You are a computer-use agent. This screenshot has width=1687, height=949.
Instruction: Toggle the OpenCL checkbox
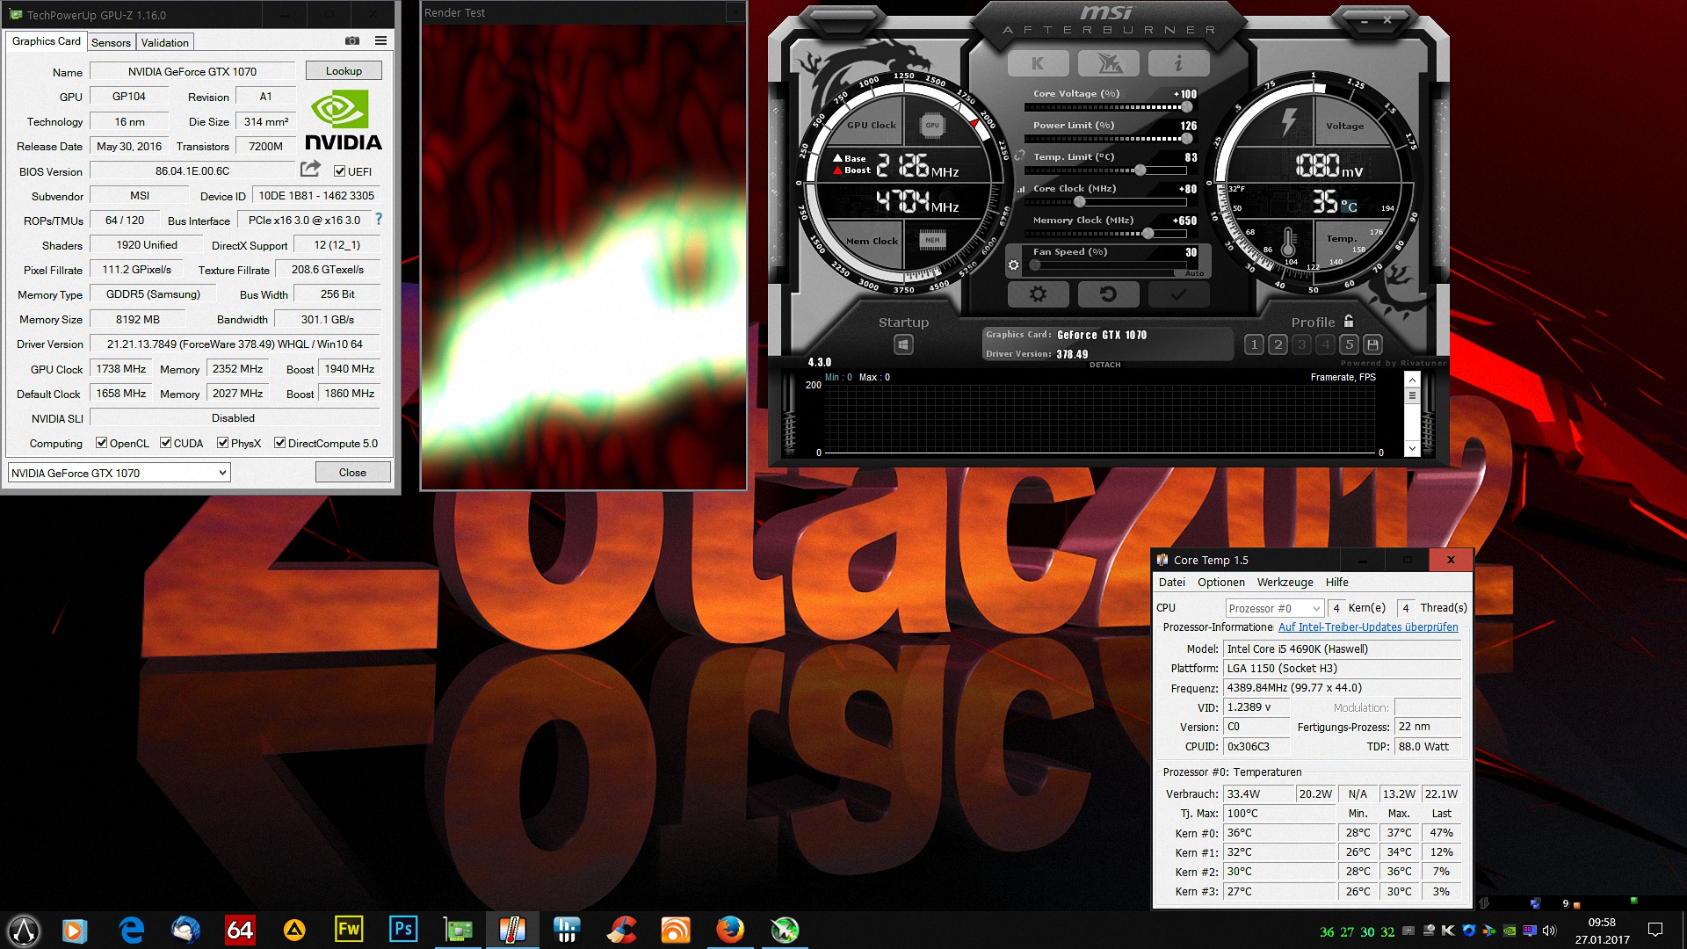click(x=102, y=443)
